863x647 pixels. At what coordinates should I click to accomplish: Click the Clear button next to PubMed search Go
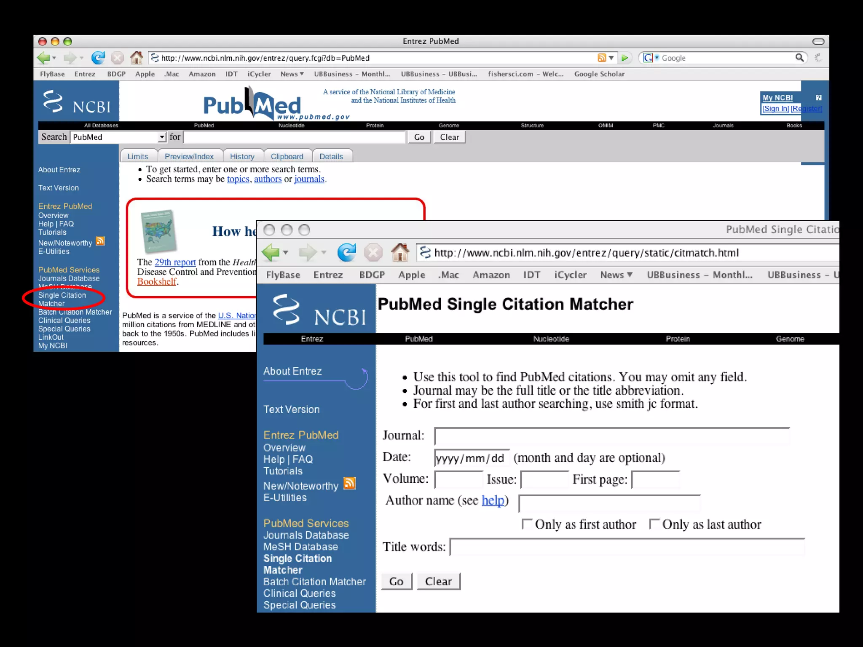[x=449, y=137]
